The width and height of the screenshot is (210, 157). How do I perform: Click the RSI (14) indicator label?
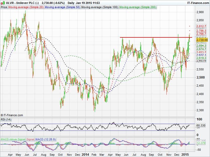[6, 119]
